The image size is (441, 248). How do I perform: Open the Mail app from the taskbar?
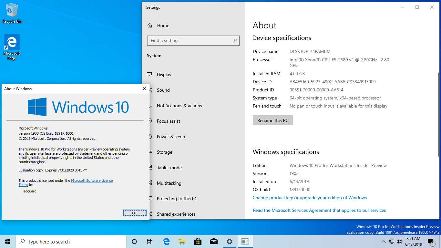(213, 242)
